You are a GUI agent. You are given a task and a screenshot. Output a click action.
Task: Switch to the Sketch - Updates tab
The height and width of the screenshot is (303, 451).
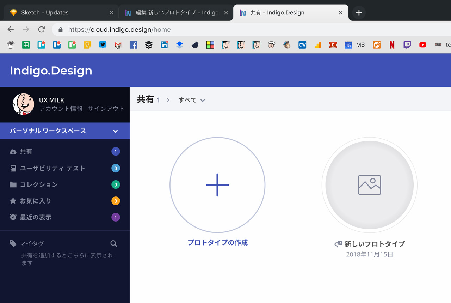pyautogui.click(x=45, y=13)
